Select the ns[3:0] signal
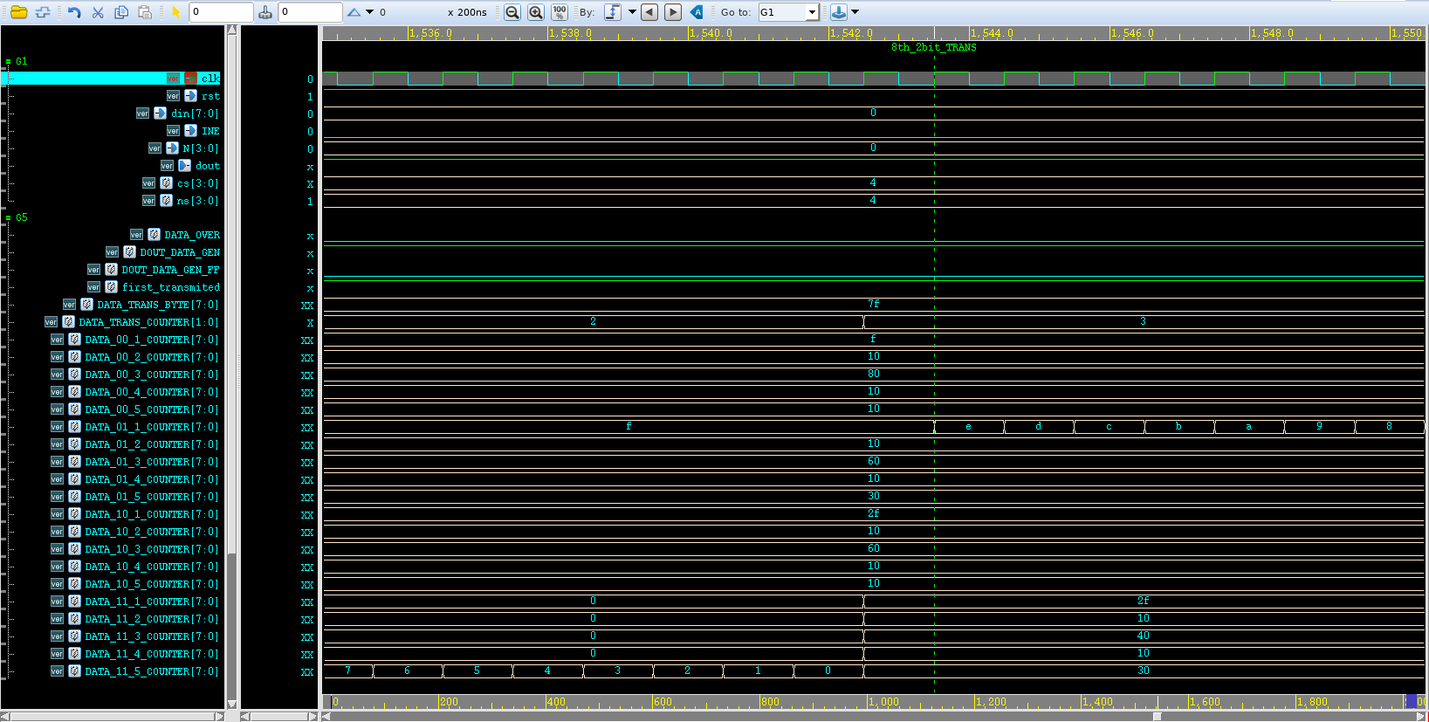Viewport: 1429px width, 722px height. (x=197, y=201)
